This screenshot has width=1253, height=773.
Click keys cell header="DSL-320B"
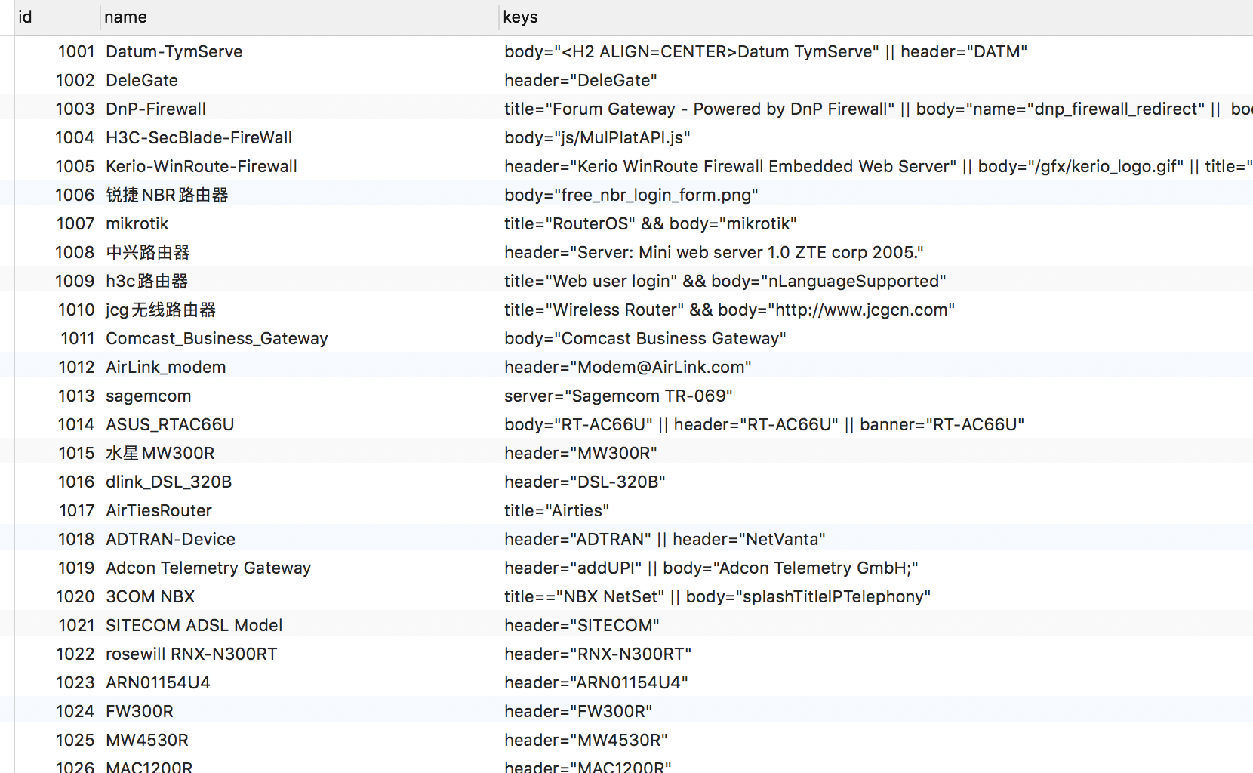point(876,482)
